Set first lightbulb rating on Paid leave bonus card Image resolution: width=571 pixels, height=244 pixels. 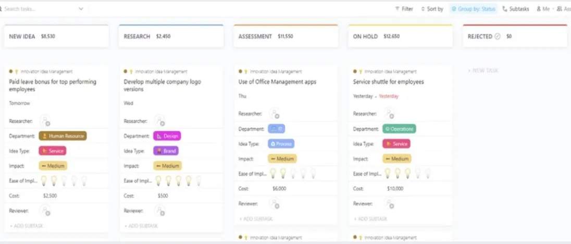click(44, 180)
